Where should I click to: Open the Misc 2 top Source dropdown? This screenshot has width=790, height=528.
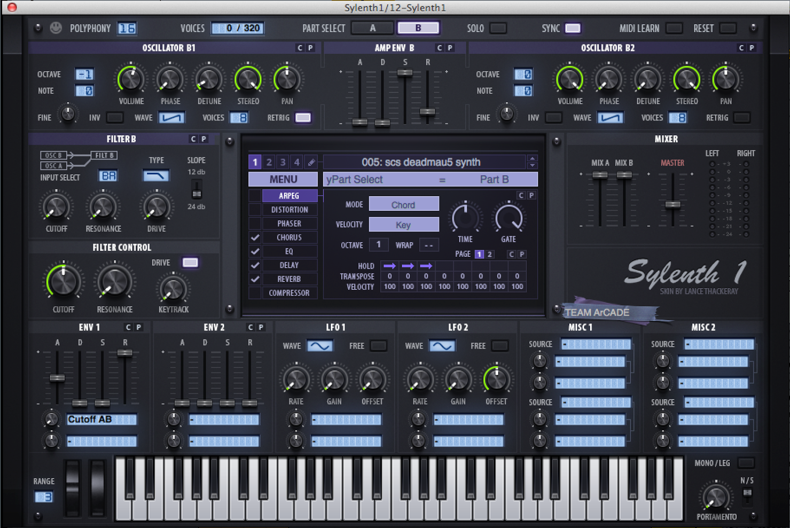point(719,344)
